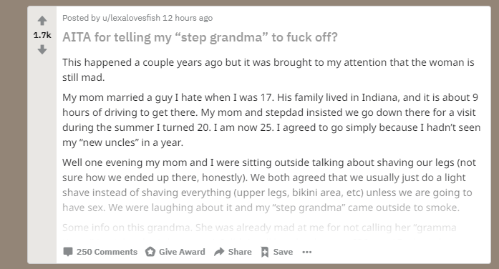Click the comments speech bubble icon

click(68, 252)
